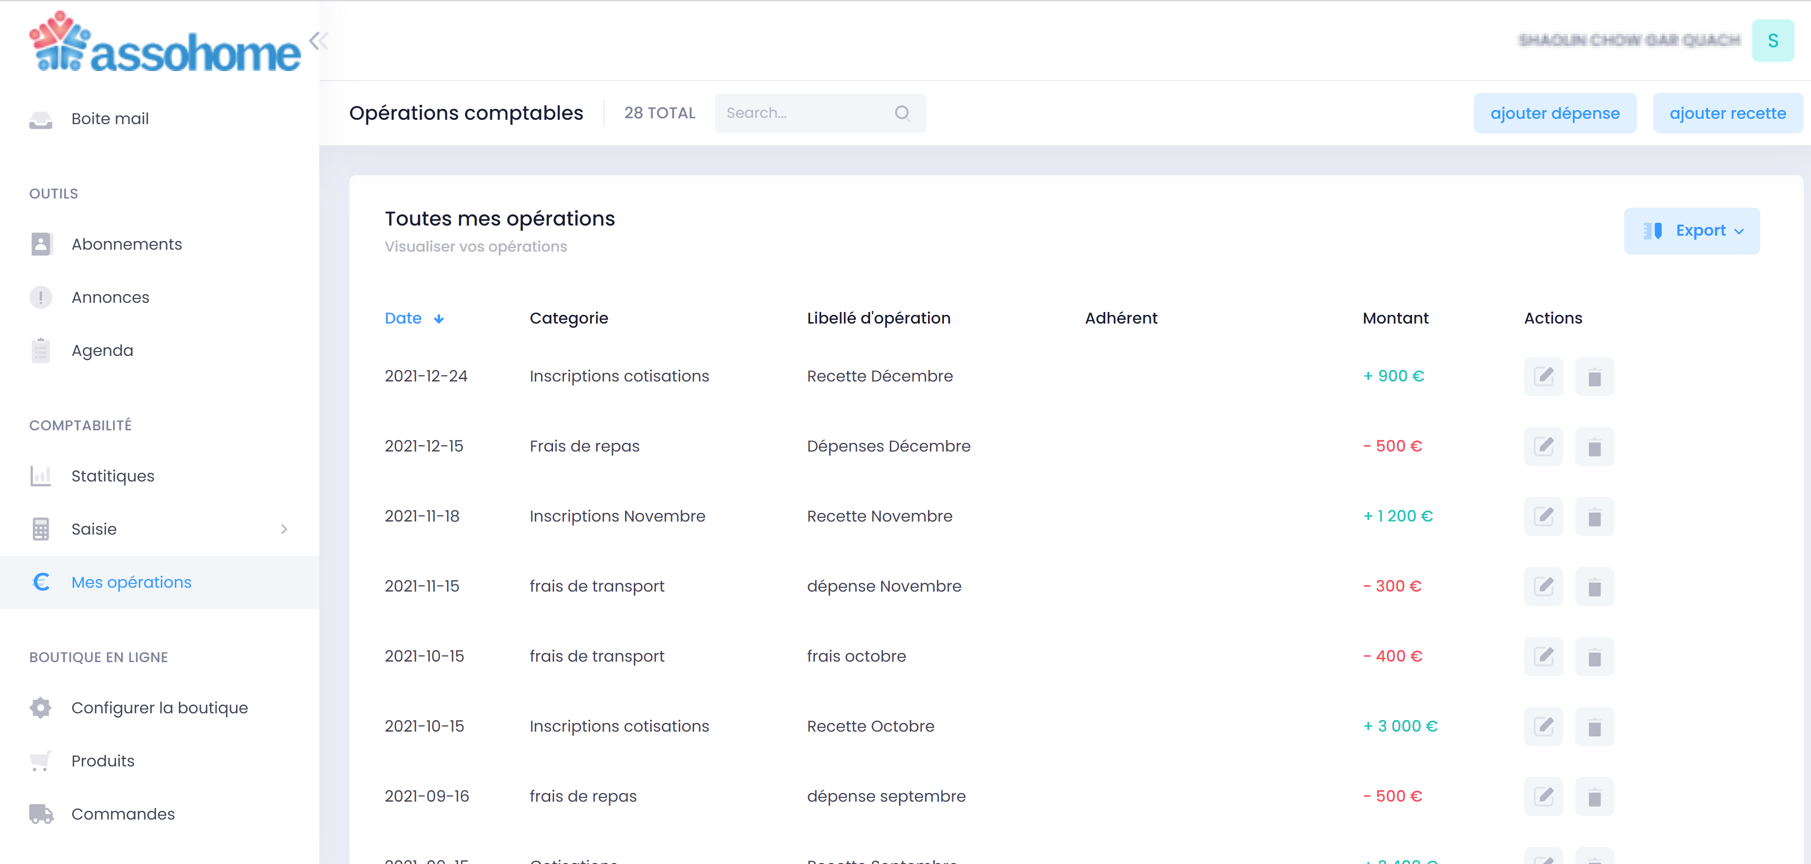Image resolution: width=1811 pixels, height=864 pixels.
Task: Open the Boite mail section
Action: point(110,118)
